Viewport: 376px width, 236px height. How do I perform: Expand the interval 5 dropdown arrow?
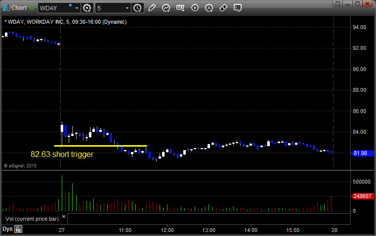(x=127, y=8)
